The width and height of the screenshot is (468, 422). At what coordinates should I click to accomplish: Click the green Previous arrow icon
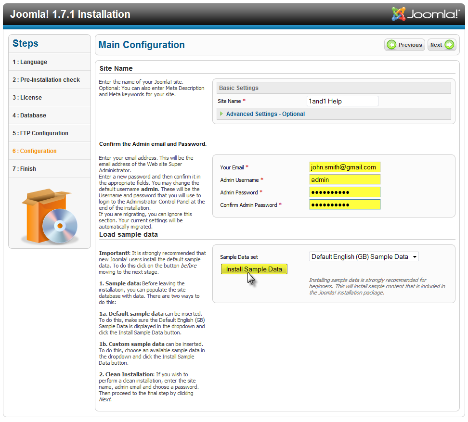pyautogui.click(x=392, y=45)
